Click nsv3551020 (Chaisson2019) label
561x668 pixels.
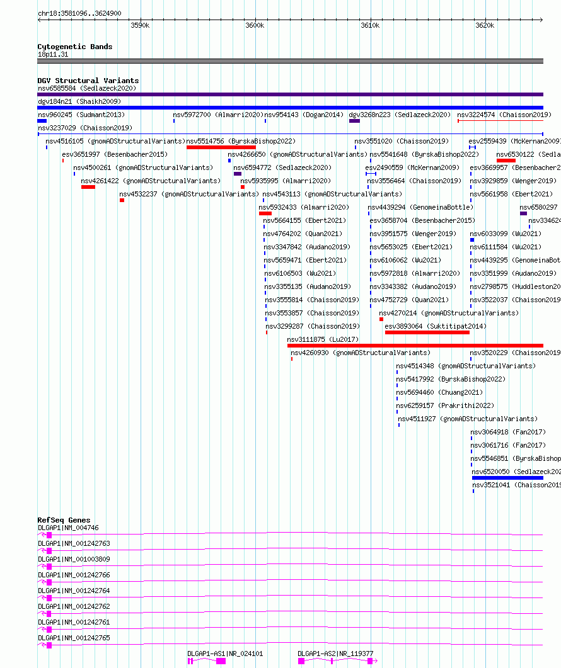(402, 141)
